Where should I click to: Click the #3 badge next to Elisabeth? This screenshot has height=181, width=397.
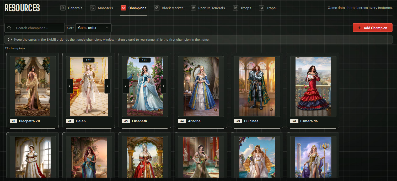pos(126,121)
